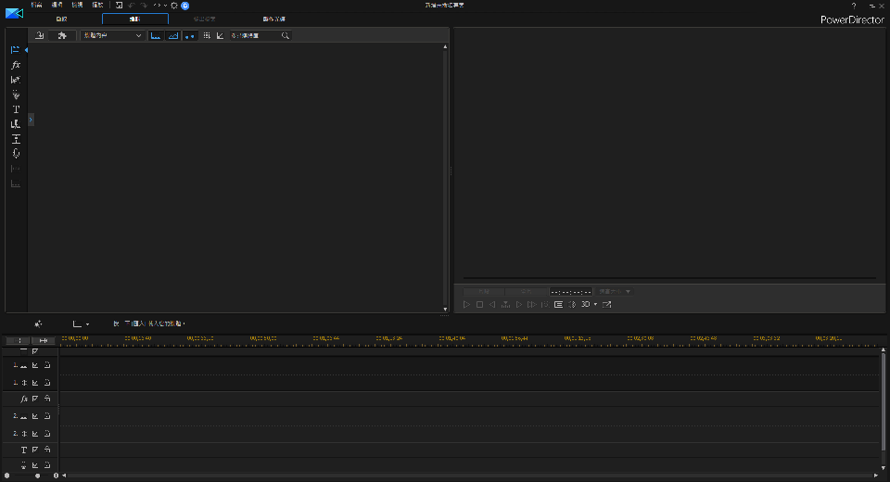Open the PiP Objects Room
The width and height of the screenshot is (890, 482).
(16, 80)
